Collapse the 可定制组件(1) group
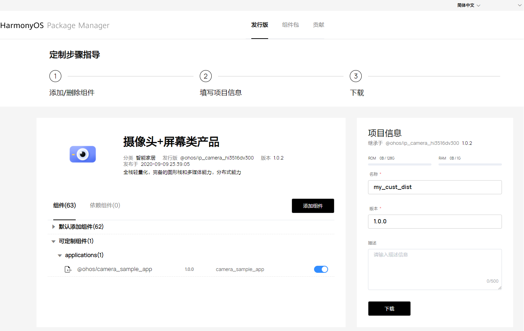Viewport: 524px width, 331px height. [53, 241]
